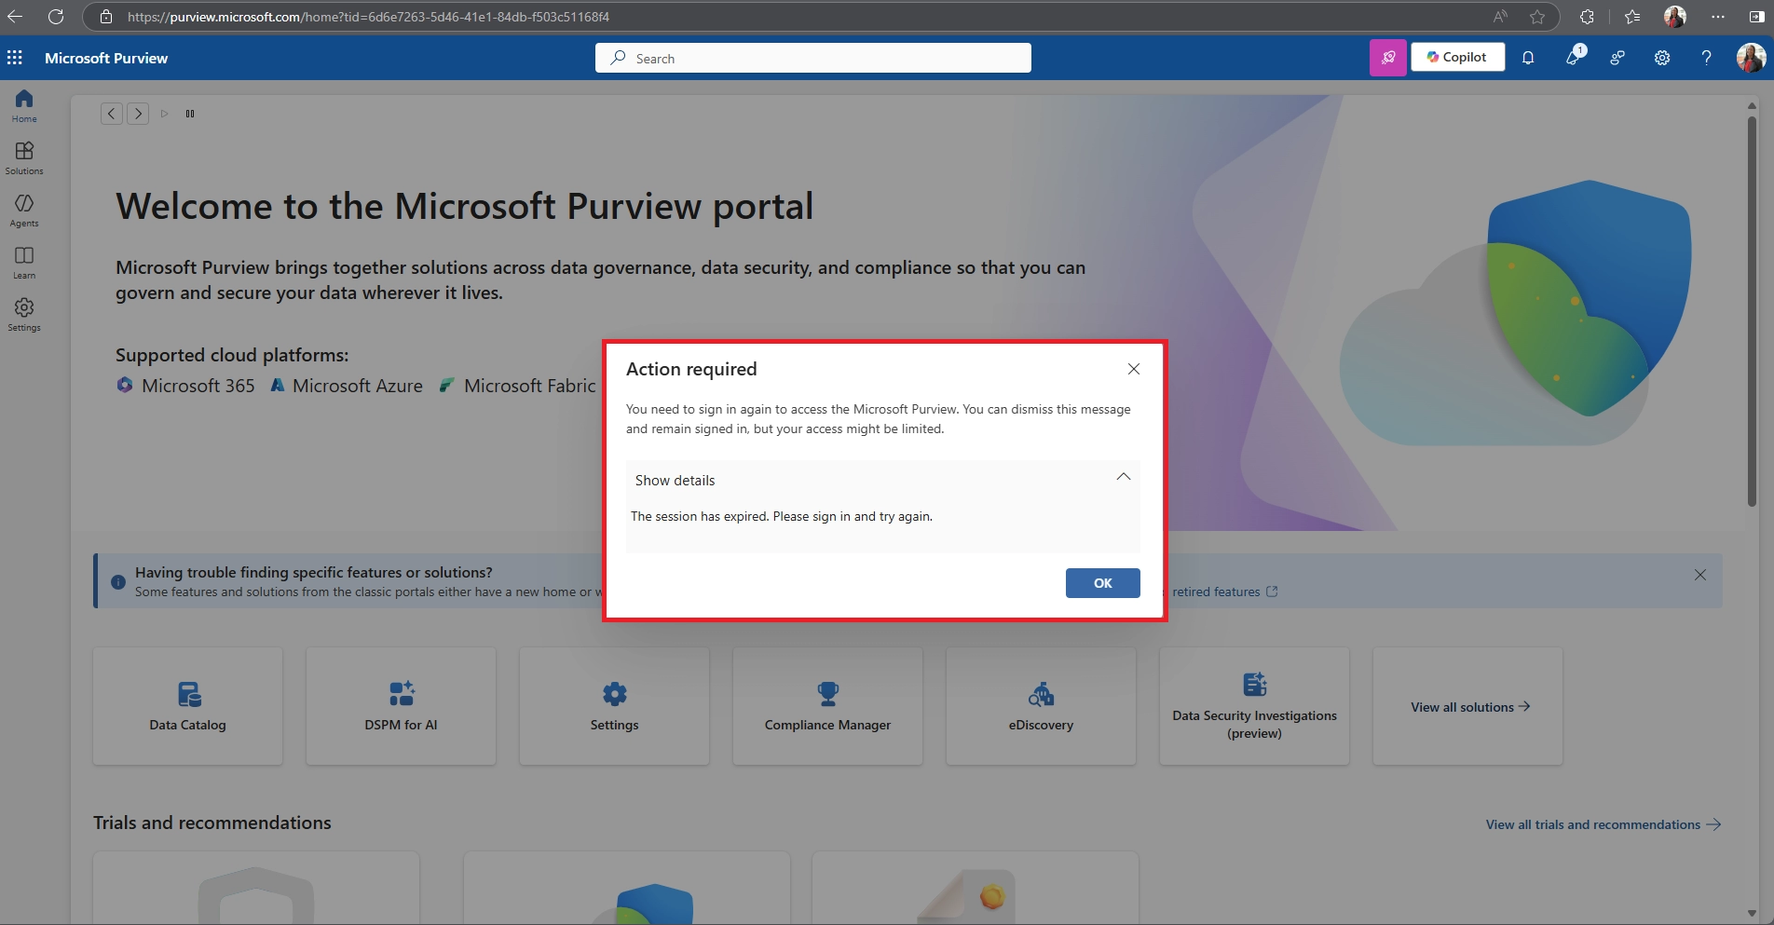Open the Settings solution card
Screen dimensions: 1774x925
[x=614, y=706]
